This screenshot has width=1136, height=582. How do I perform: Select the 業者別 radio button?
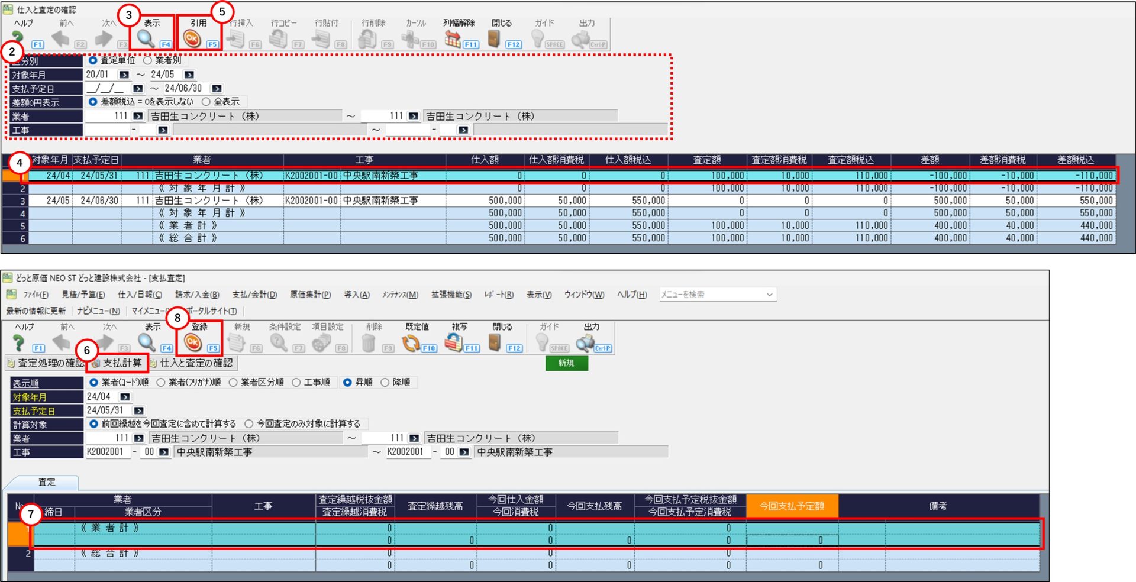coord(148,60)
